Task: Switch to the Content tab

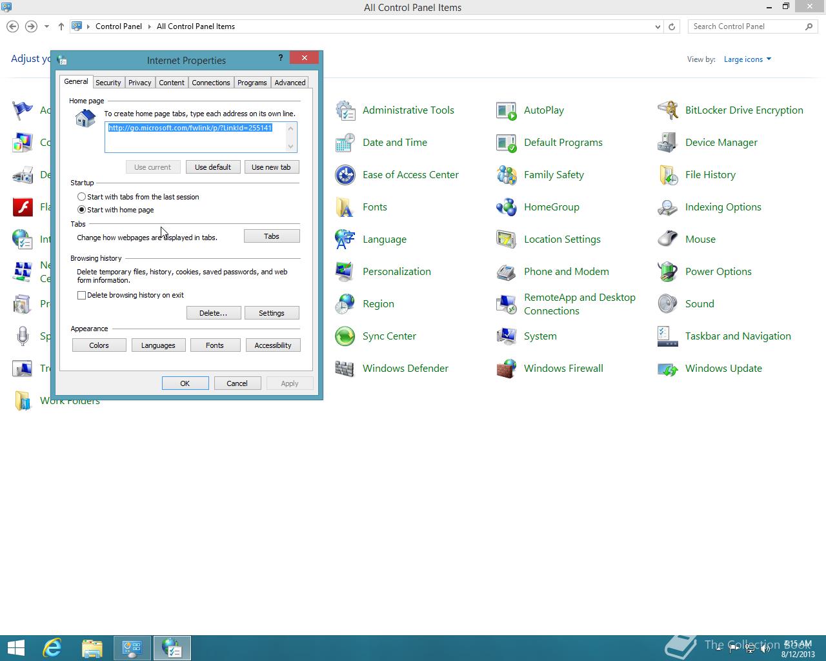Action: [x=172, y=83]
